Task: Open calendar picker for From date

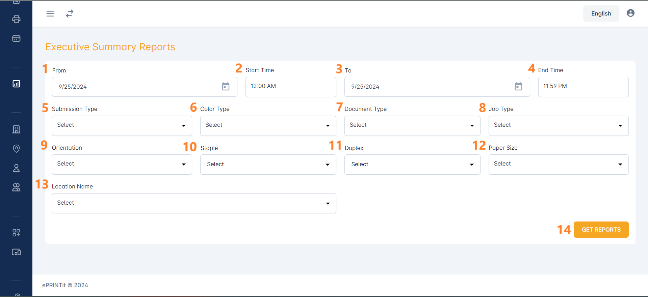Action: 226,87
